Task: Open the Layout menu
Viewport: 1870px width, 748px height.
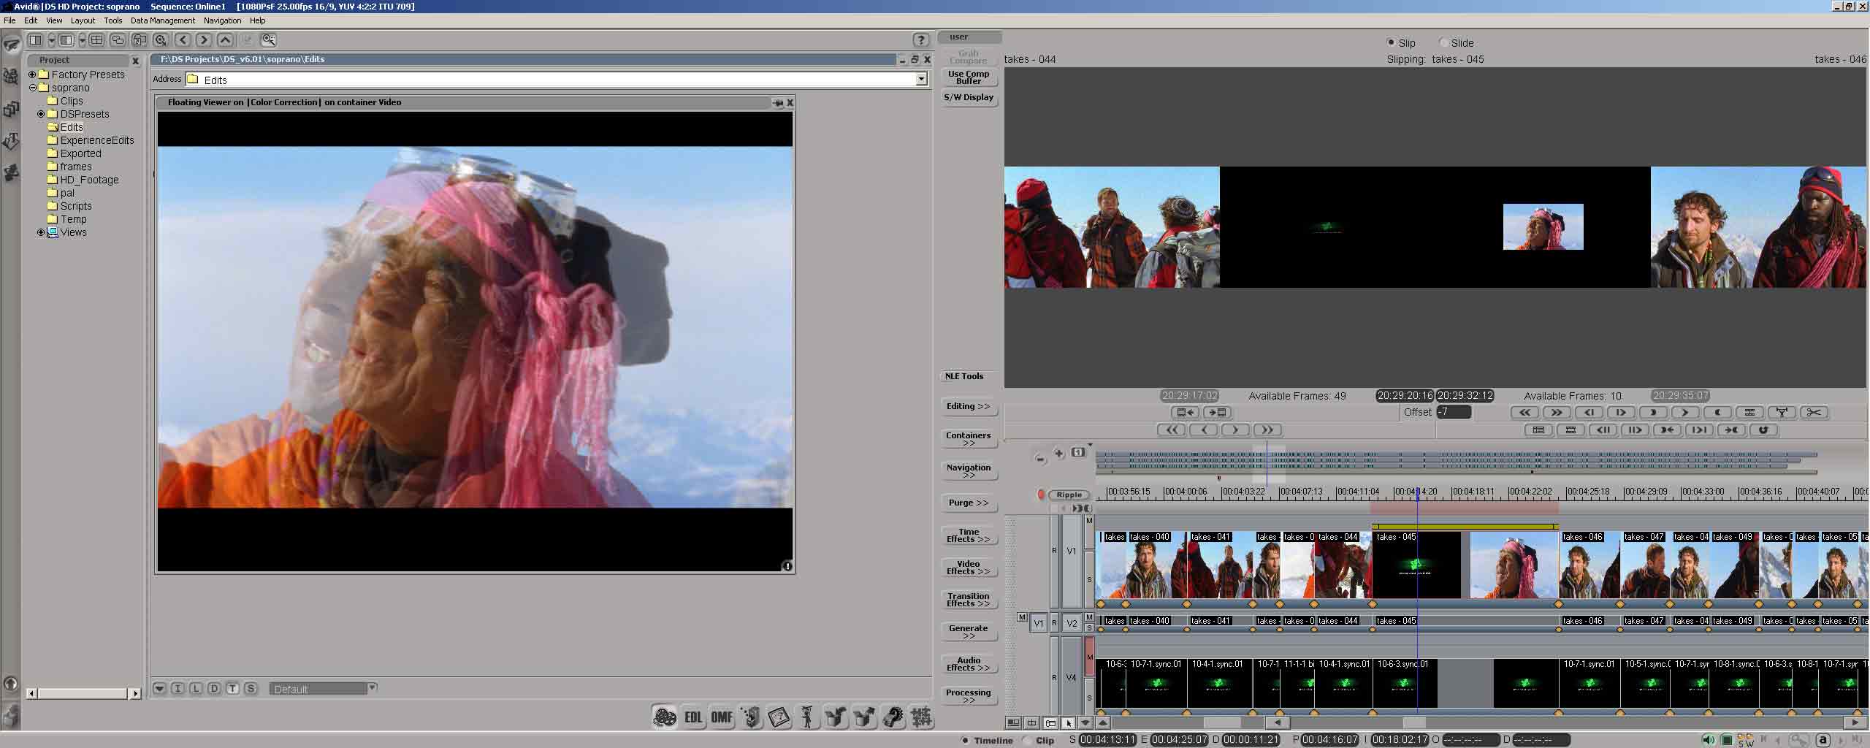Action: click(83, 20)
